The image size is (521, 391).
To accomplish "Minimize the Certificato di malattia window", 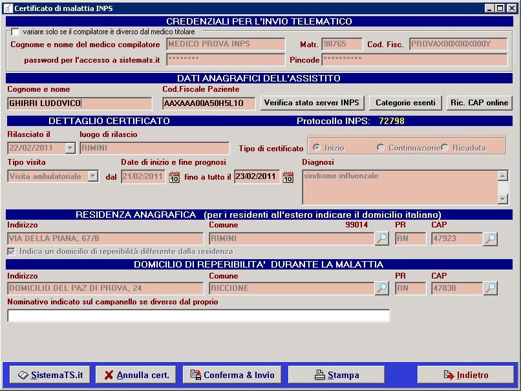I will 489,8.
